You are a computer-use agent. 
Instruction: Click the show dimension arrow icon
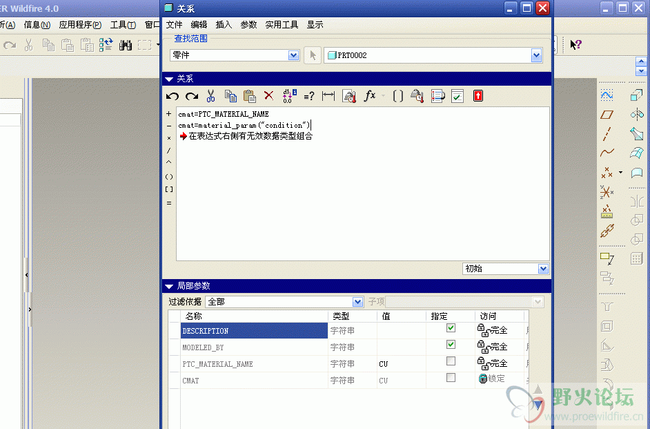coord(328,96)
